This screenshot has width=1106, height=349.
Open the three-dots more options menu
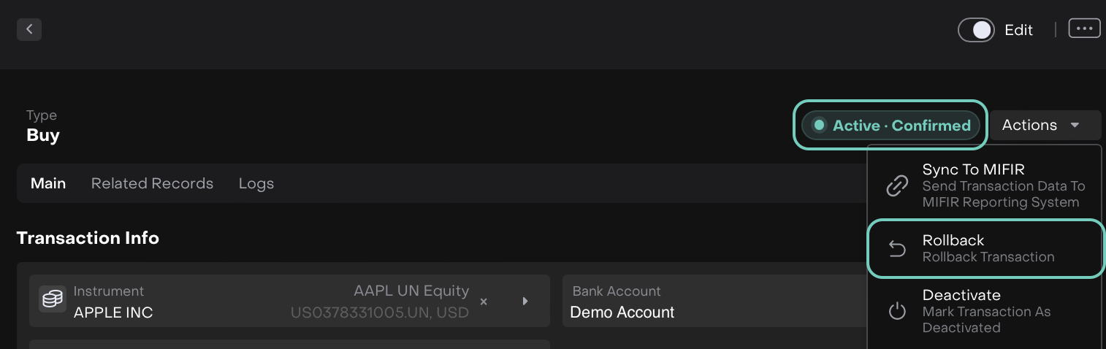coord(1084,28)
